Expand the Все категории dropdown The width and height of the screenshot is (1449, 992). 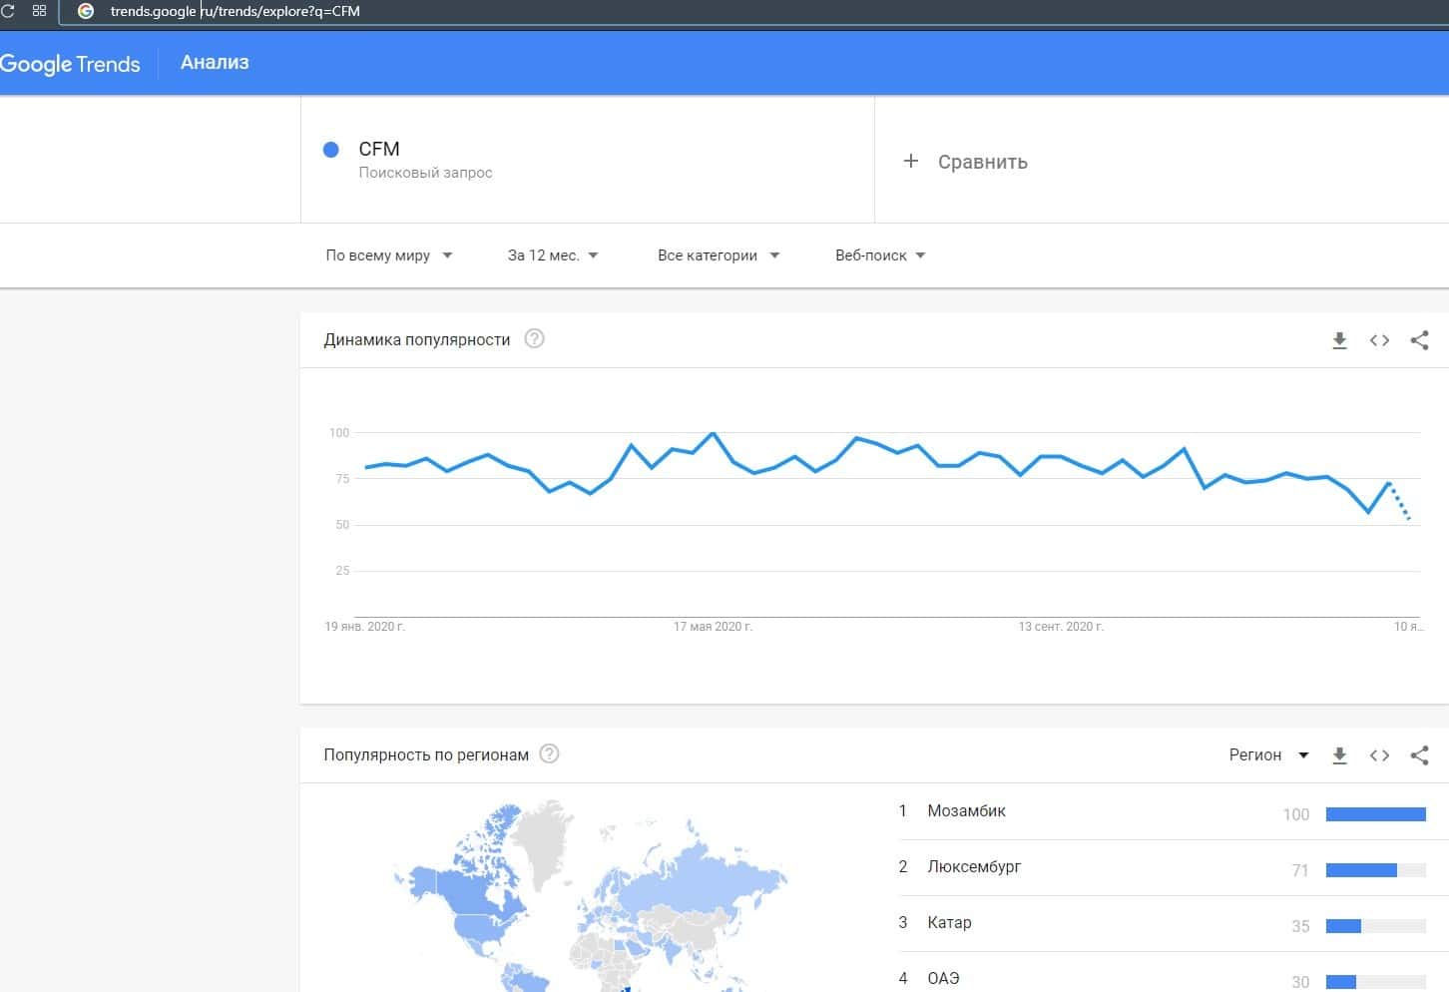(x=718, y=255)
